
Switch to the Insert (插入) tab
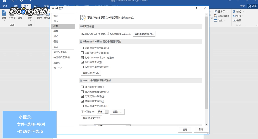tap(26, 6)
